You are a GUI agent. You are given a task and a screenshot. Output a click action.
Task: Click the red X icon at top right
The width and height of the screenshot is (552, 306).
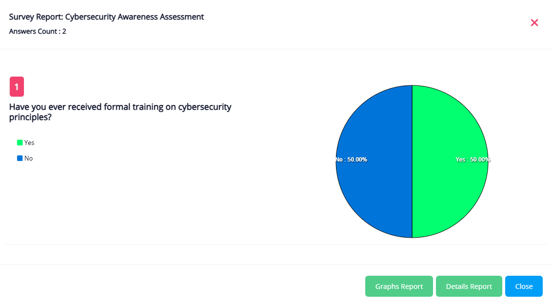[534, 22]
